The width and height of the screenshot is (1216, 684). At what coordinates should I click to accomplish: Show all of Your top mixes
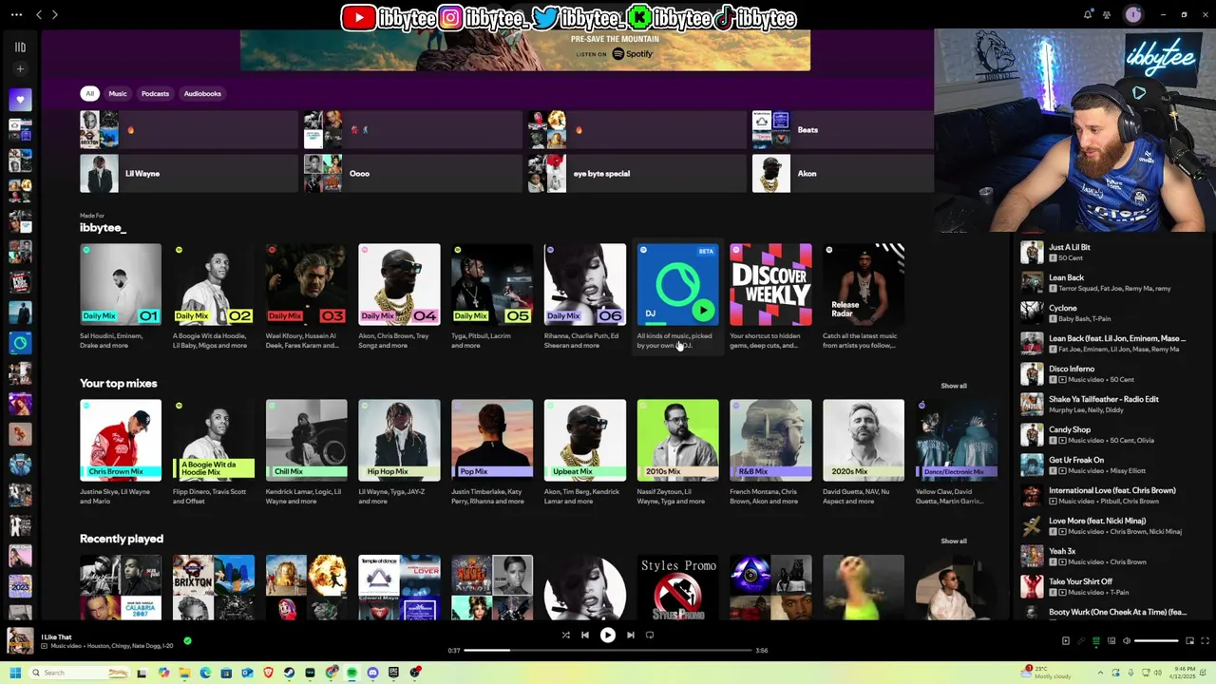[x=954, y=386]
